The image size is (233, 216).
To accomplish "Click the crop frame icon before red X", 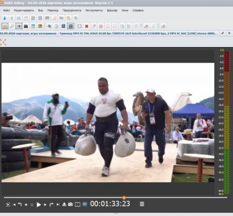I will pos(80,26).
